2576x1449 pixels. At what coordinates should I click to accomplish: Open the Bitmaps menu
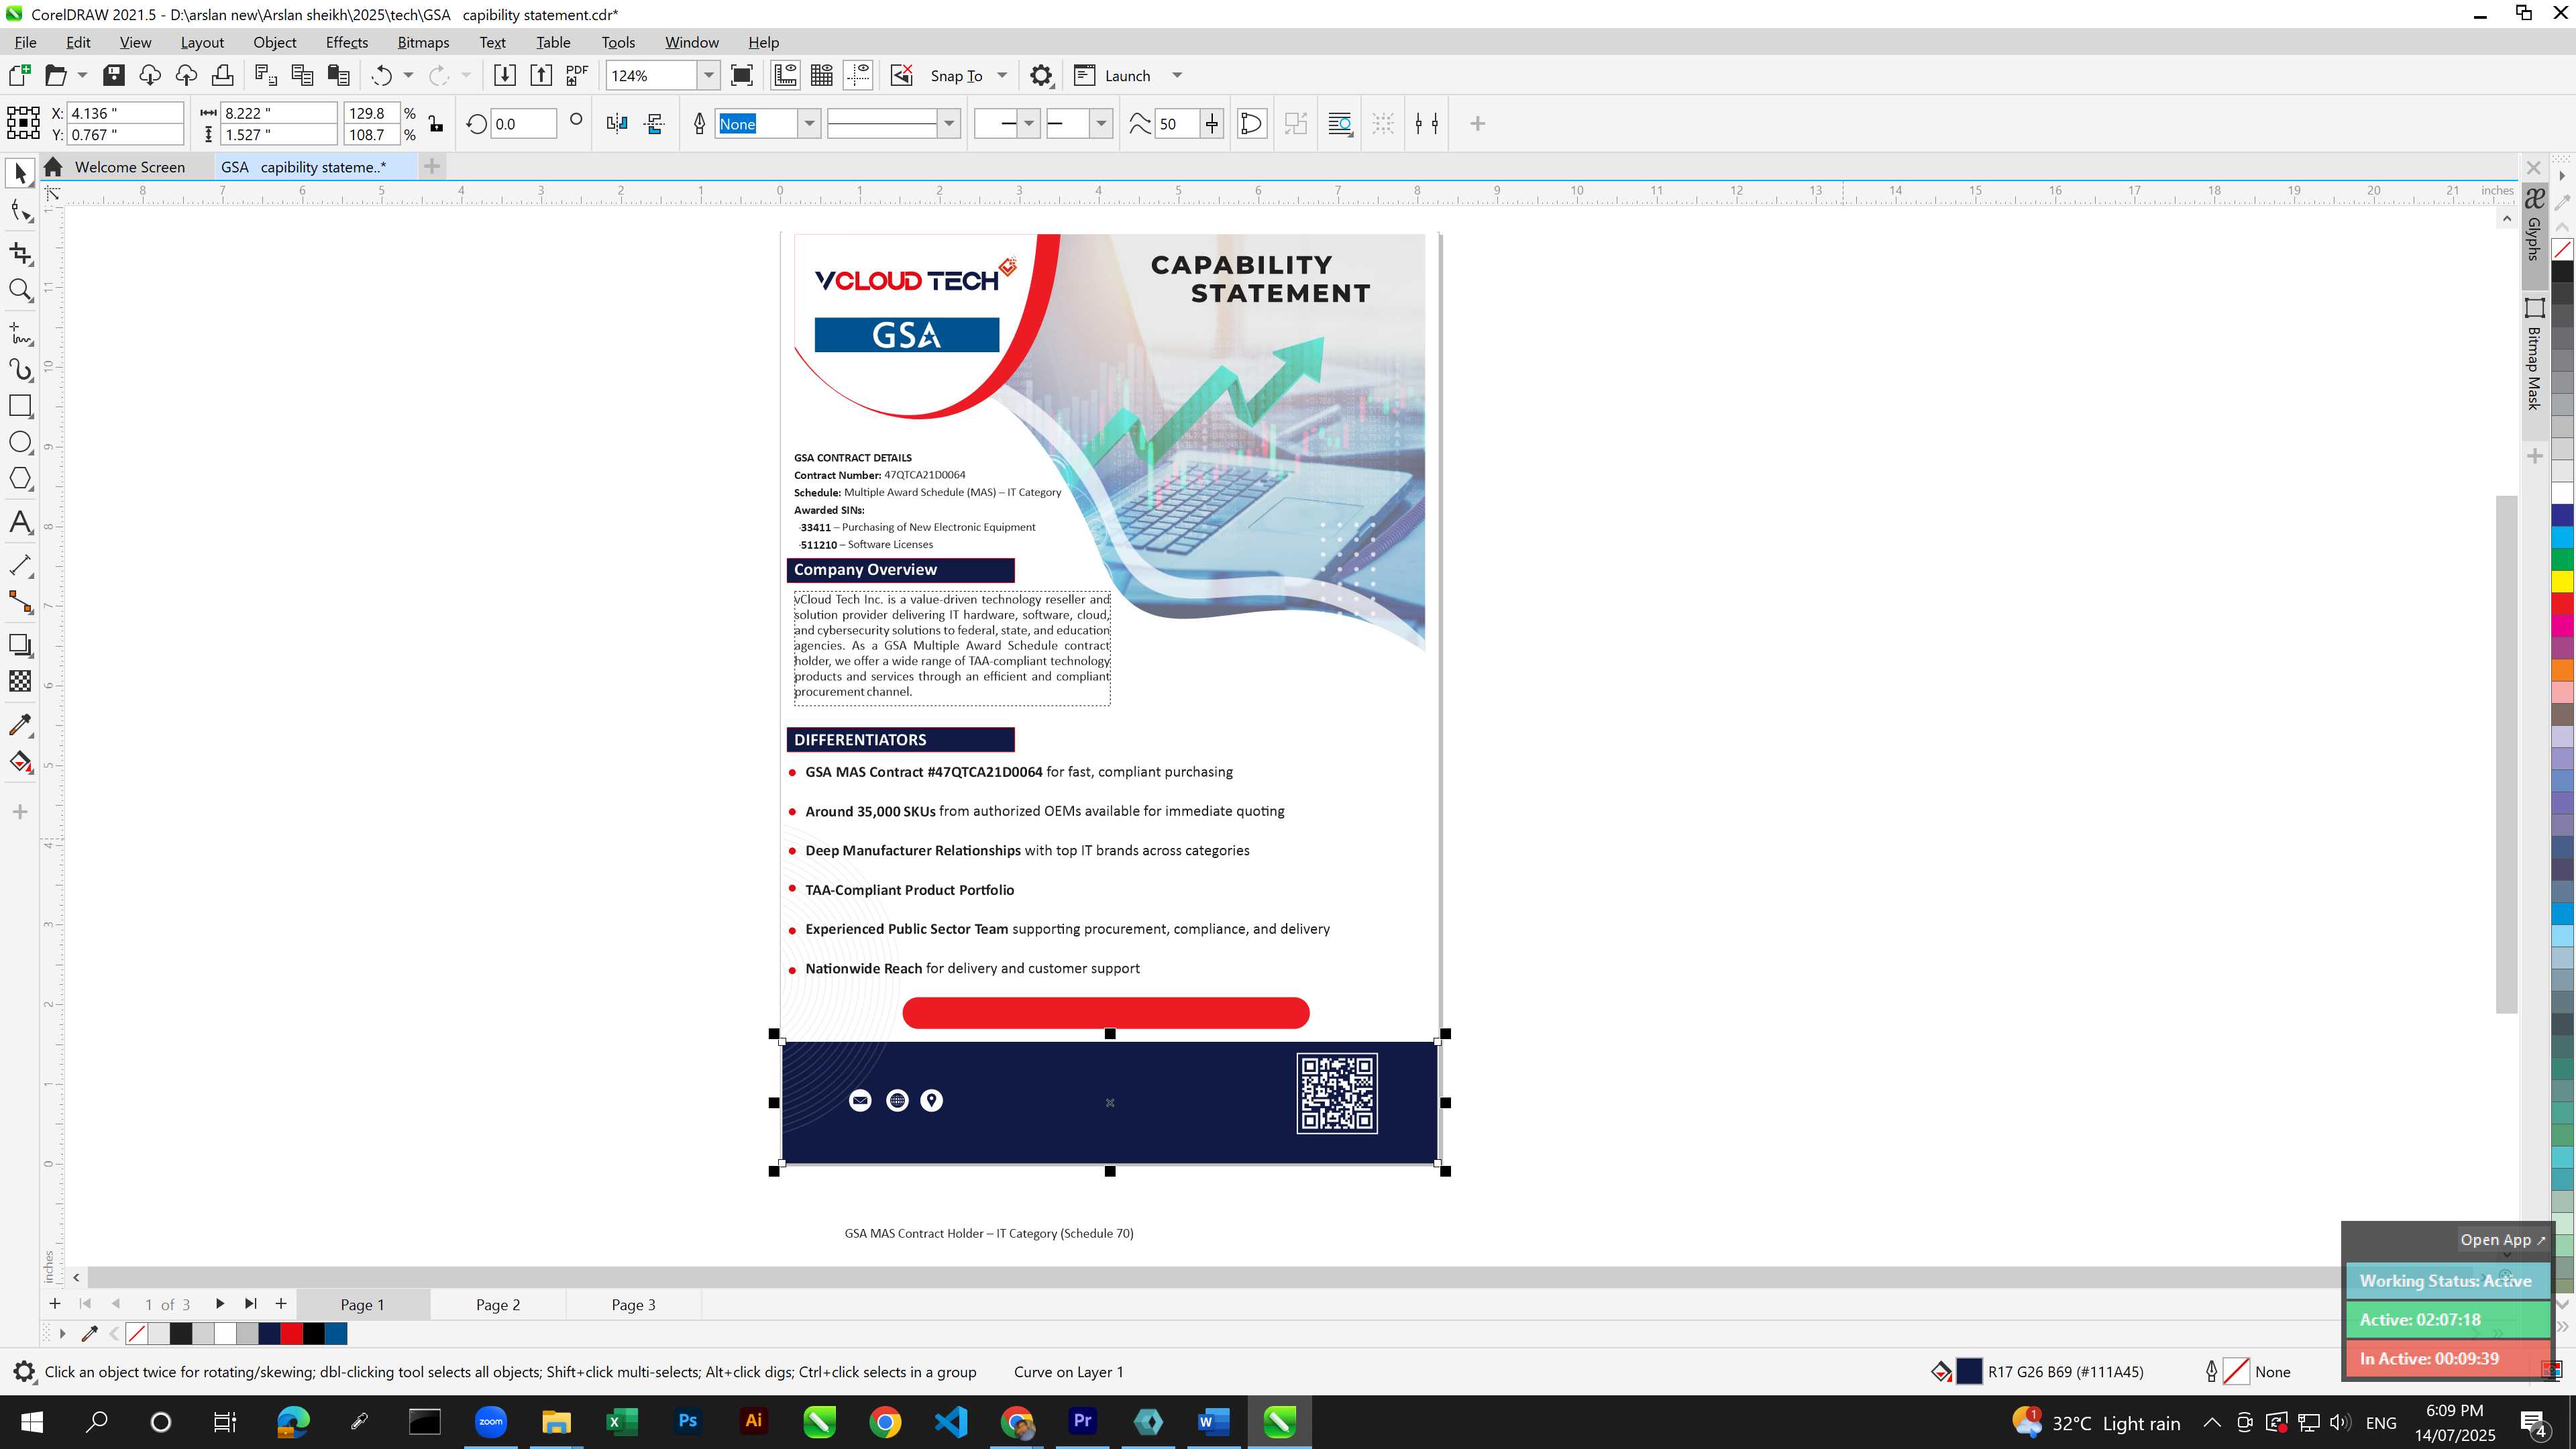pos(423,42)
